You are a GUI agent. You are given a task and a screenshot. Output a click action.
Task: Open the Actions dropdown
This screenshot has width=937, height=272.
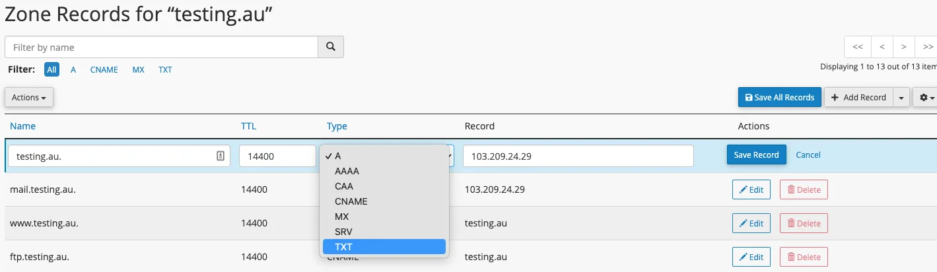(x=29, y=97)
